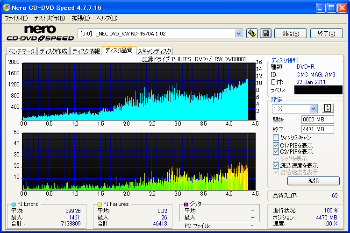The width and height of the screenshot is (350, 233).
Task: Click the green refresh speed icon
Action: pyautogui.click(x=328, y=108)
